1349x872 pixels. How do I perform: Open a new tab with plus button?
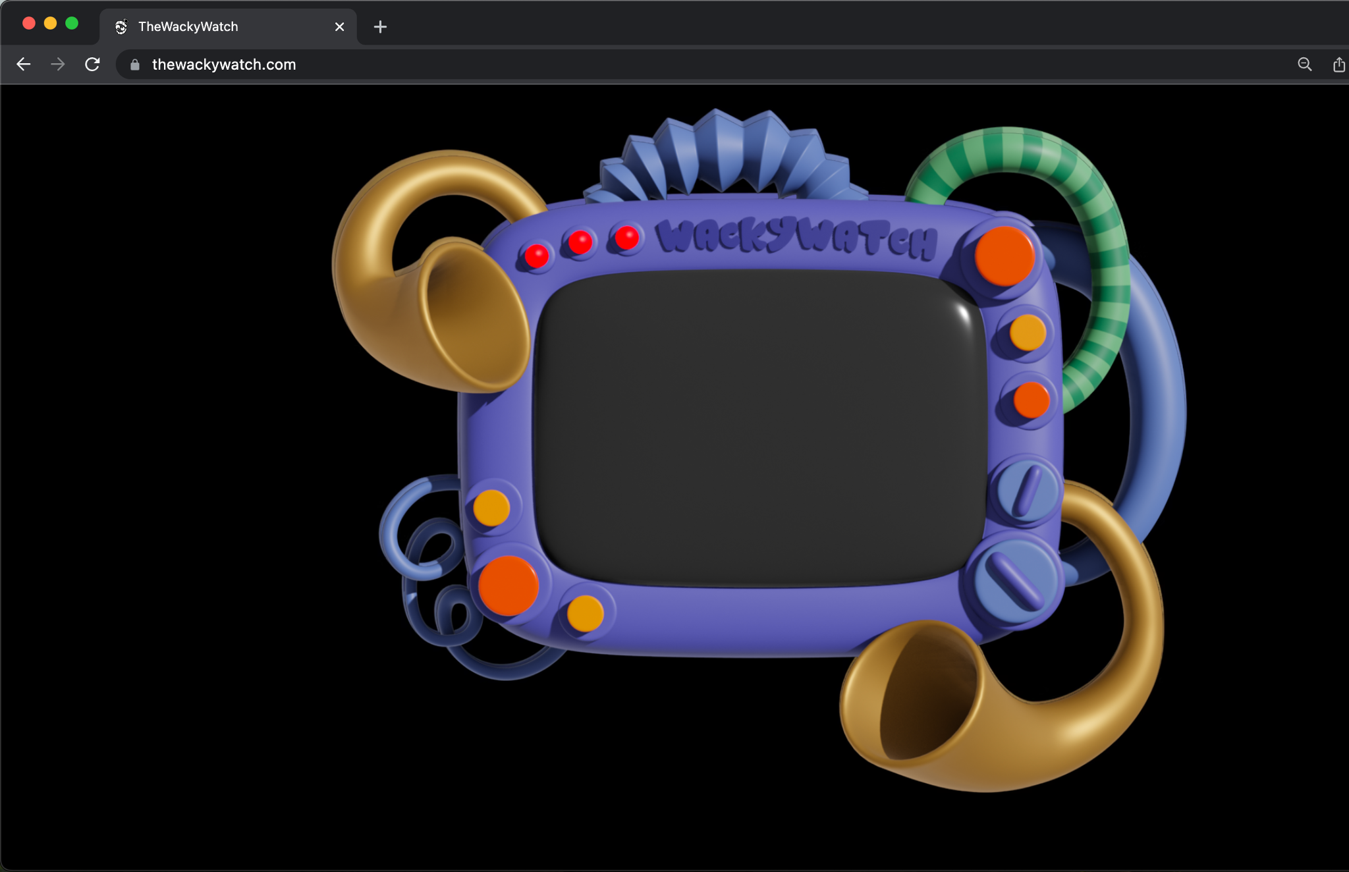pyautogui.click(x=380, y=27)
